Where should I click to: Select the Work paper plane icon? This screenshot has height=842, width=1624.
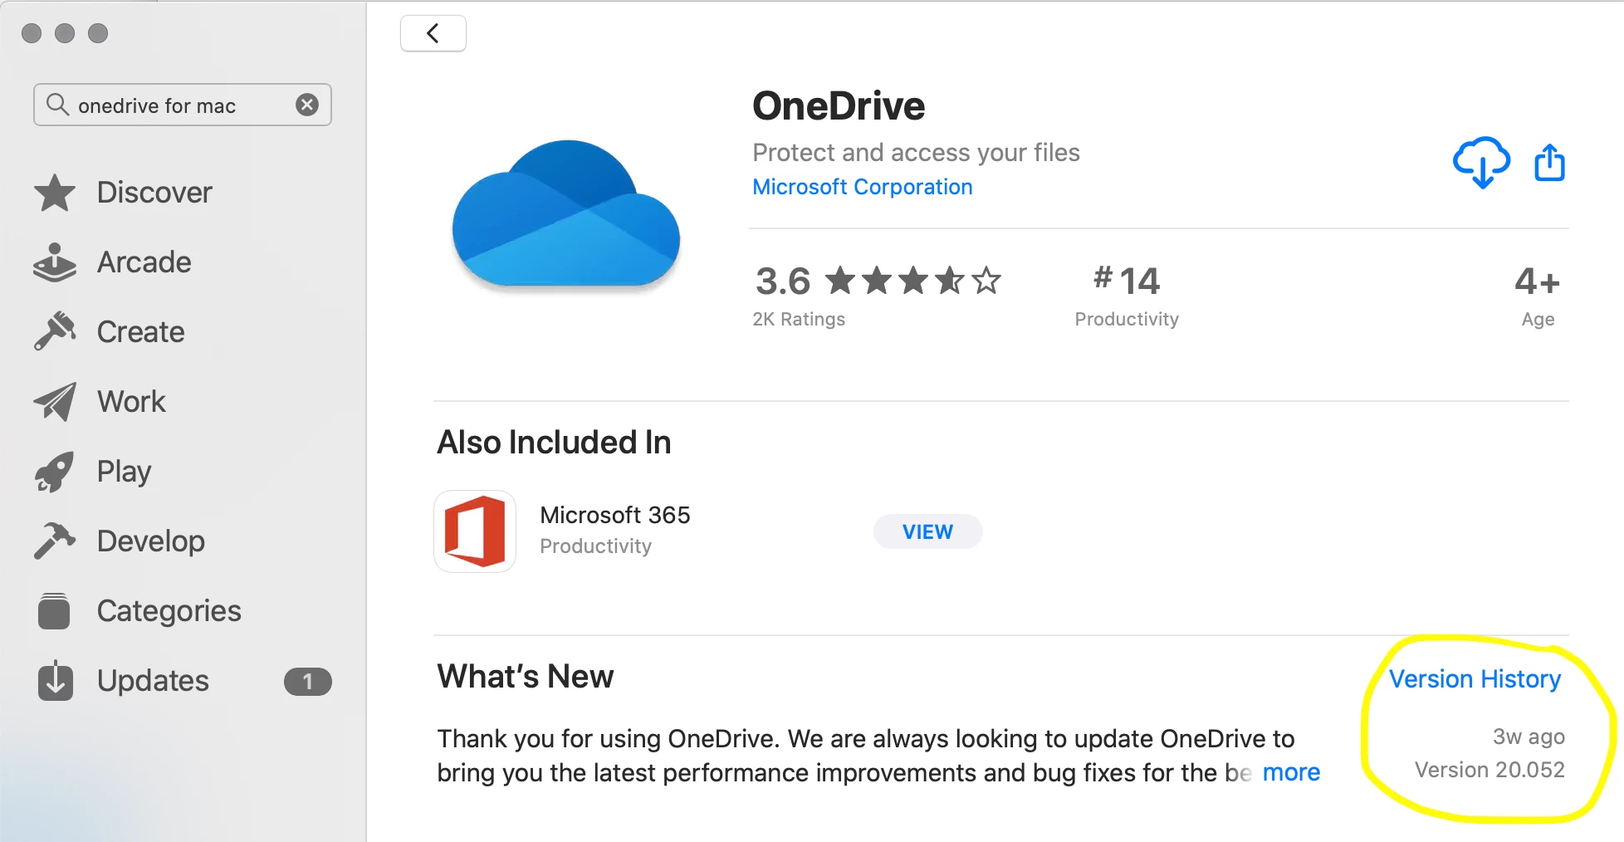coord(55,402)
